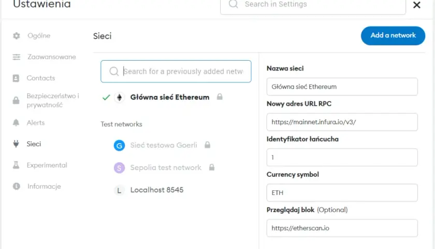Click the Nazwa sieci label
The height and width of the screenshot is (249, 435).
(x=285, y=68)
